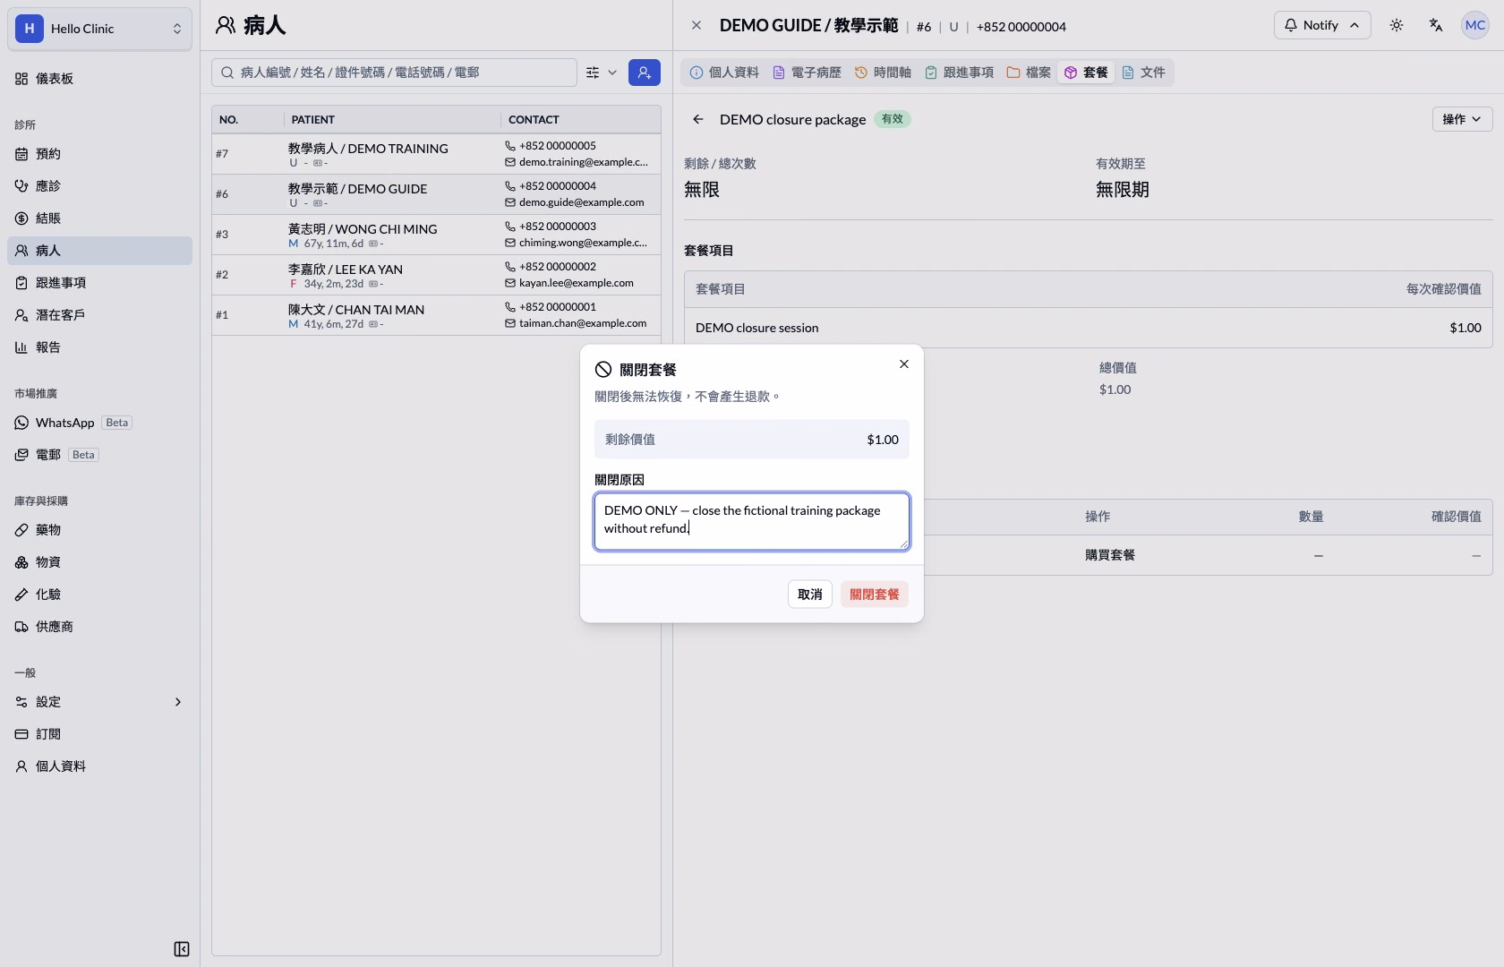Go to 預約 appointments in the sidebar
1504x967 pixels.
[99, 154]
